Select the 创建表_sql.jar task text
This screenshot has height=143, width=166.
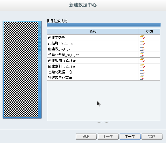coord(60,49)
